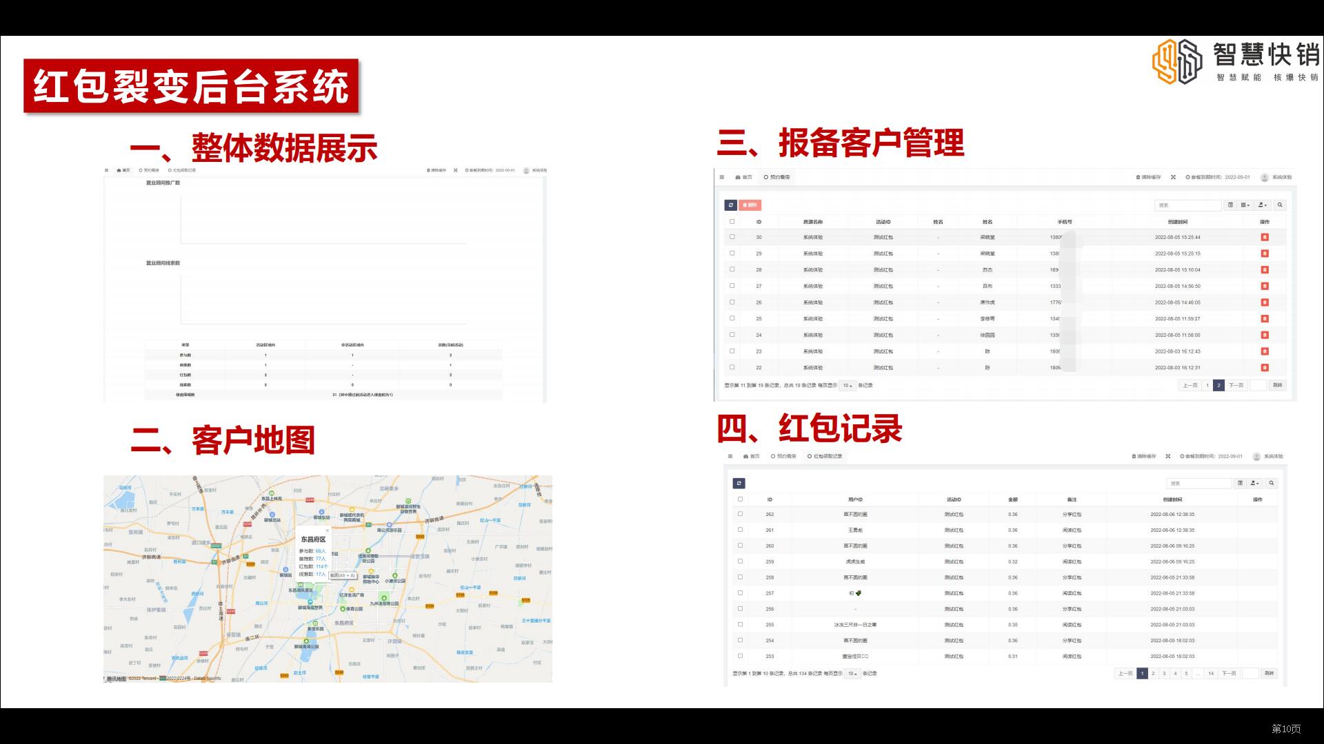Open per-page size dropdown in 红包记录 footer
The height and width of the screenshot is (744, 1324).
(x=853, y=674)
